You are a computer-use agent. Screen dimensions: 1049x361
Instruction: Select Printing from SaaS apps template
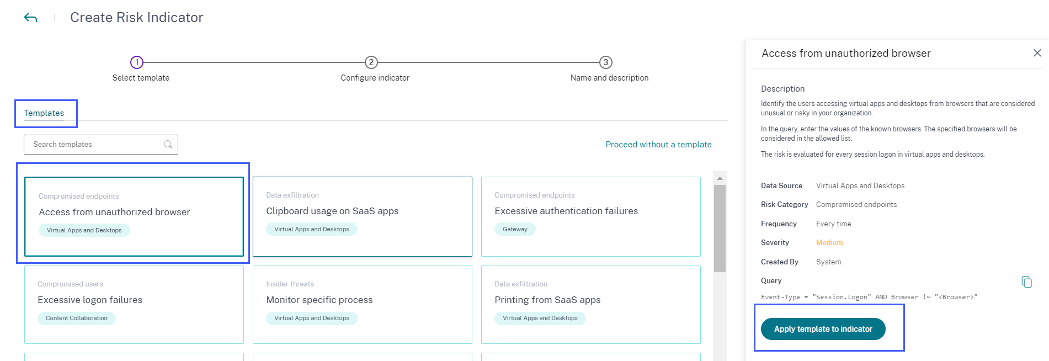(591, 305)
